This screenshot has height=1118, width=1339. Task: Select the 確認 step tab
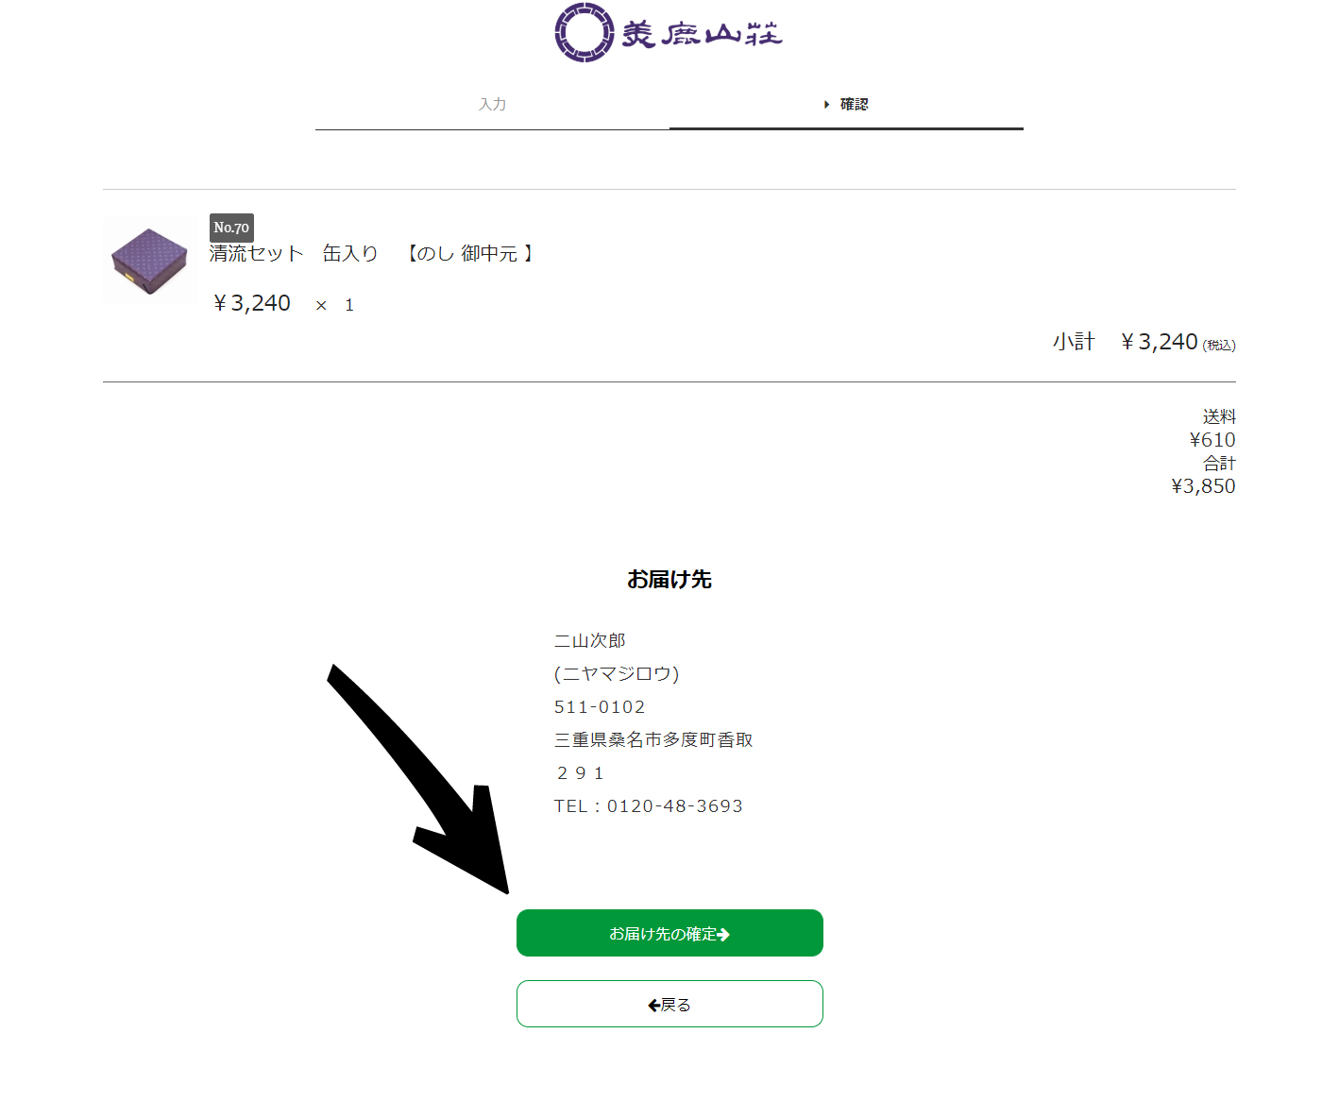click(846, 104)
